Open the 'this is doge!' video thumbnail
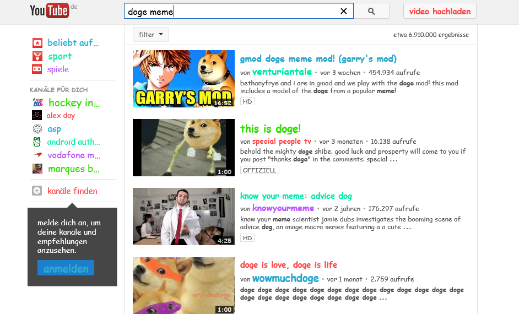This screenshot has height=314, width=519. (x=183, y=148)
